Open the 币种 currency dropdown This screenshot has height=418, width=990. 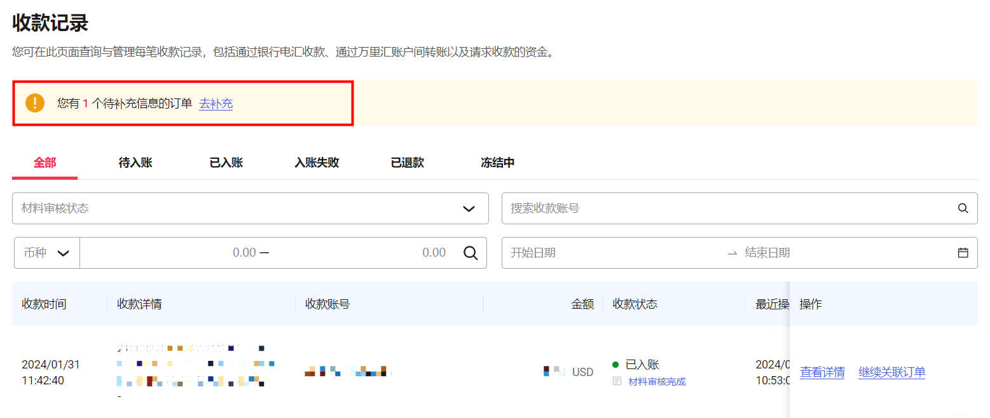click(47, 253)
